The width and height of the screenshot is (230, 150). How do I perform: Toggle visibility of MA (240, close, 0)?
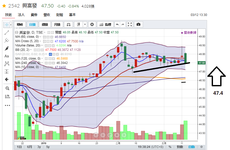tap(46, 63)
